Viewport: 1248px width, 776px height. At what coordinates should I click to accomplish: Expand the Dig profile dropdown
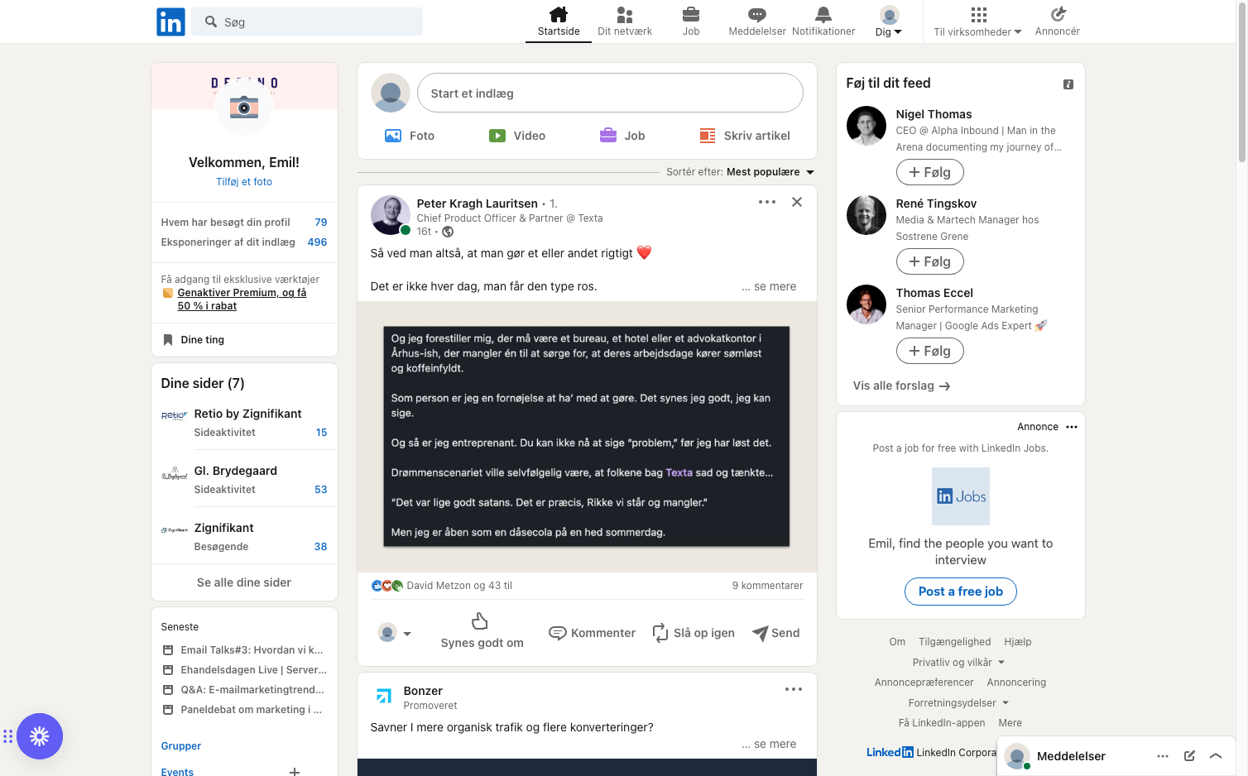[x=889, y=22]
